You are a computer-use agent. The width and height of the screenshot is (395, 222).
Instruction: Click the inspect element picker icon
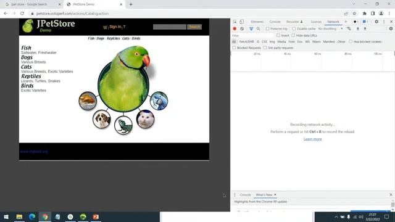(x=235, y=22)
